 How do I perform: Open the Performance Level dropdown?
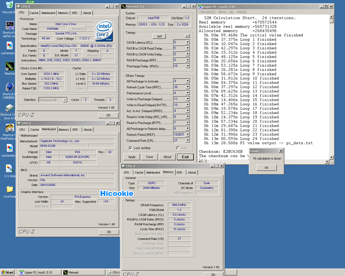pyautogui.click(x=188, y=93)
